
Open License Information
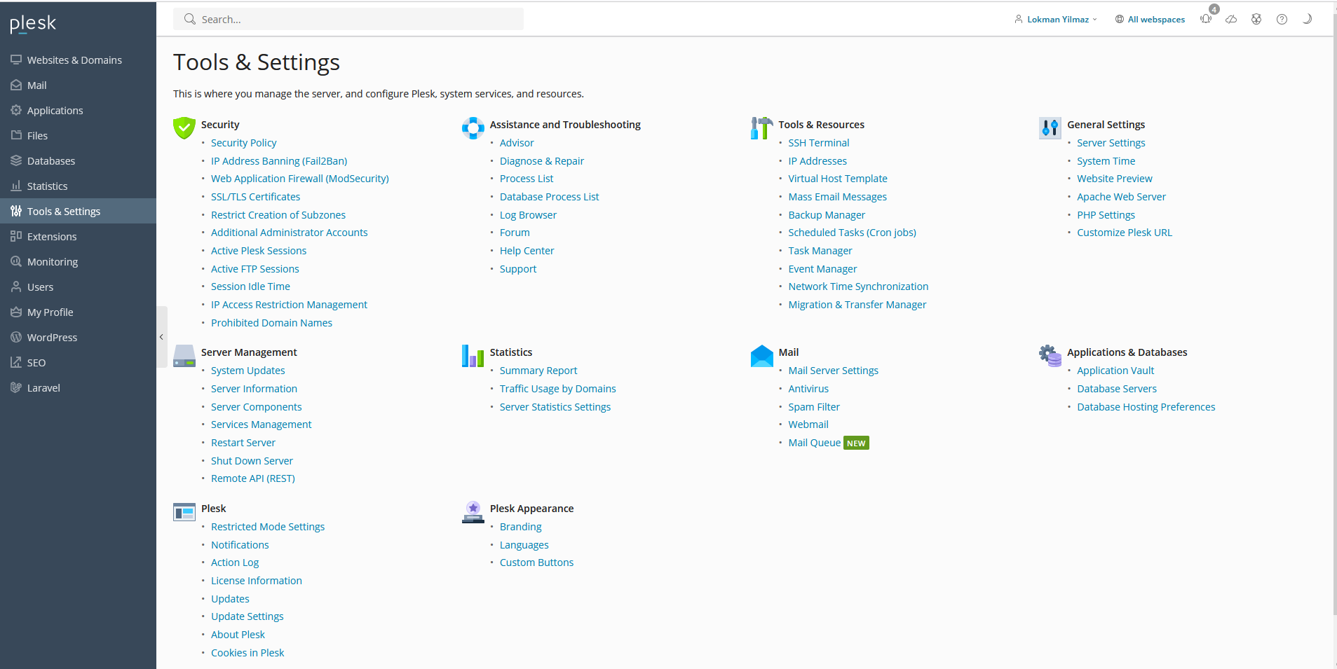click(x=257, y=581)
